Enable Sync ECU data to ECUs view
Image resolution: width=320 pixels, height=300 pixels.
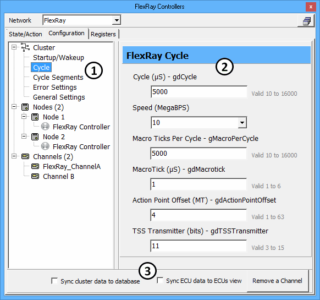point(160,280)
